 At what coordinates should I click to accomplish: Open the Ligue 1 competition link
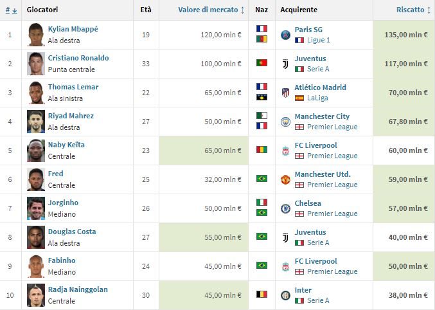point(319,40)
